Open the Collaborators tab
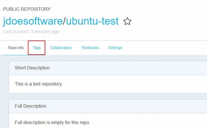Image resolution: width=207 pixels, height=128 pixels. 61,48
